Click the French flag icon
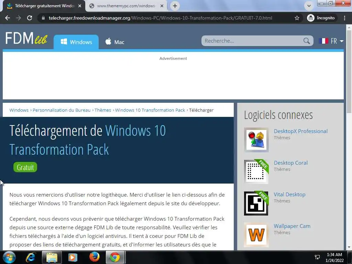352x264 pixels. pyautogui.click(x=323, y=41)
